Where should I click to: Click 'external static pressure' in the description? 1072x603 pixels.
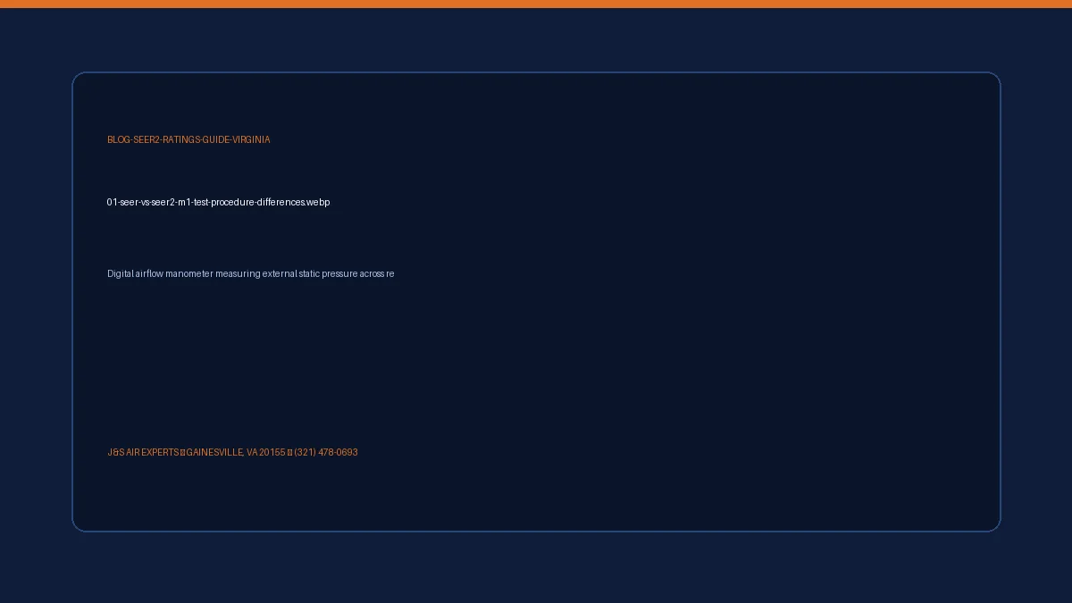(x=309, y=273)
